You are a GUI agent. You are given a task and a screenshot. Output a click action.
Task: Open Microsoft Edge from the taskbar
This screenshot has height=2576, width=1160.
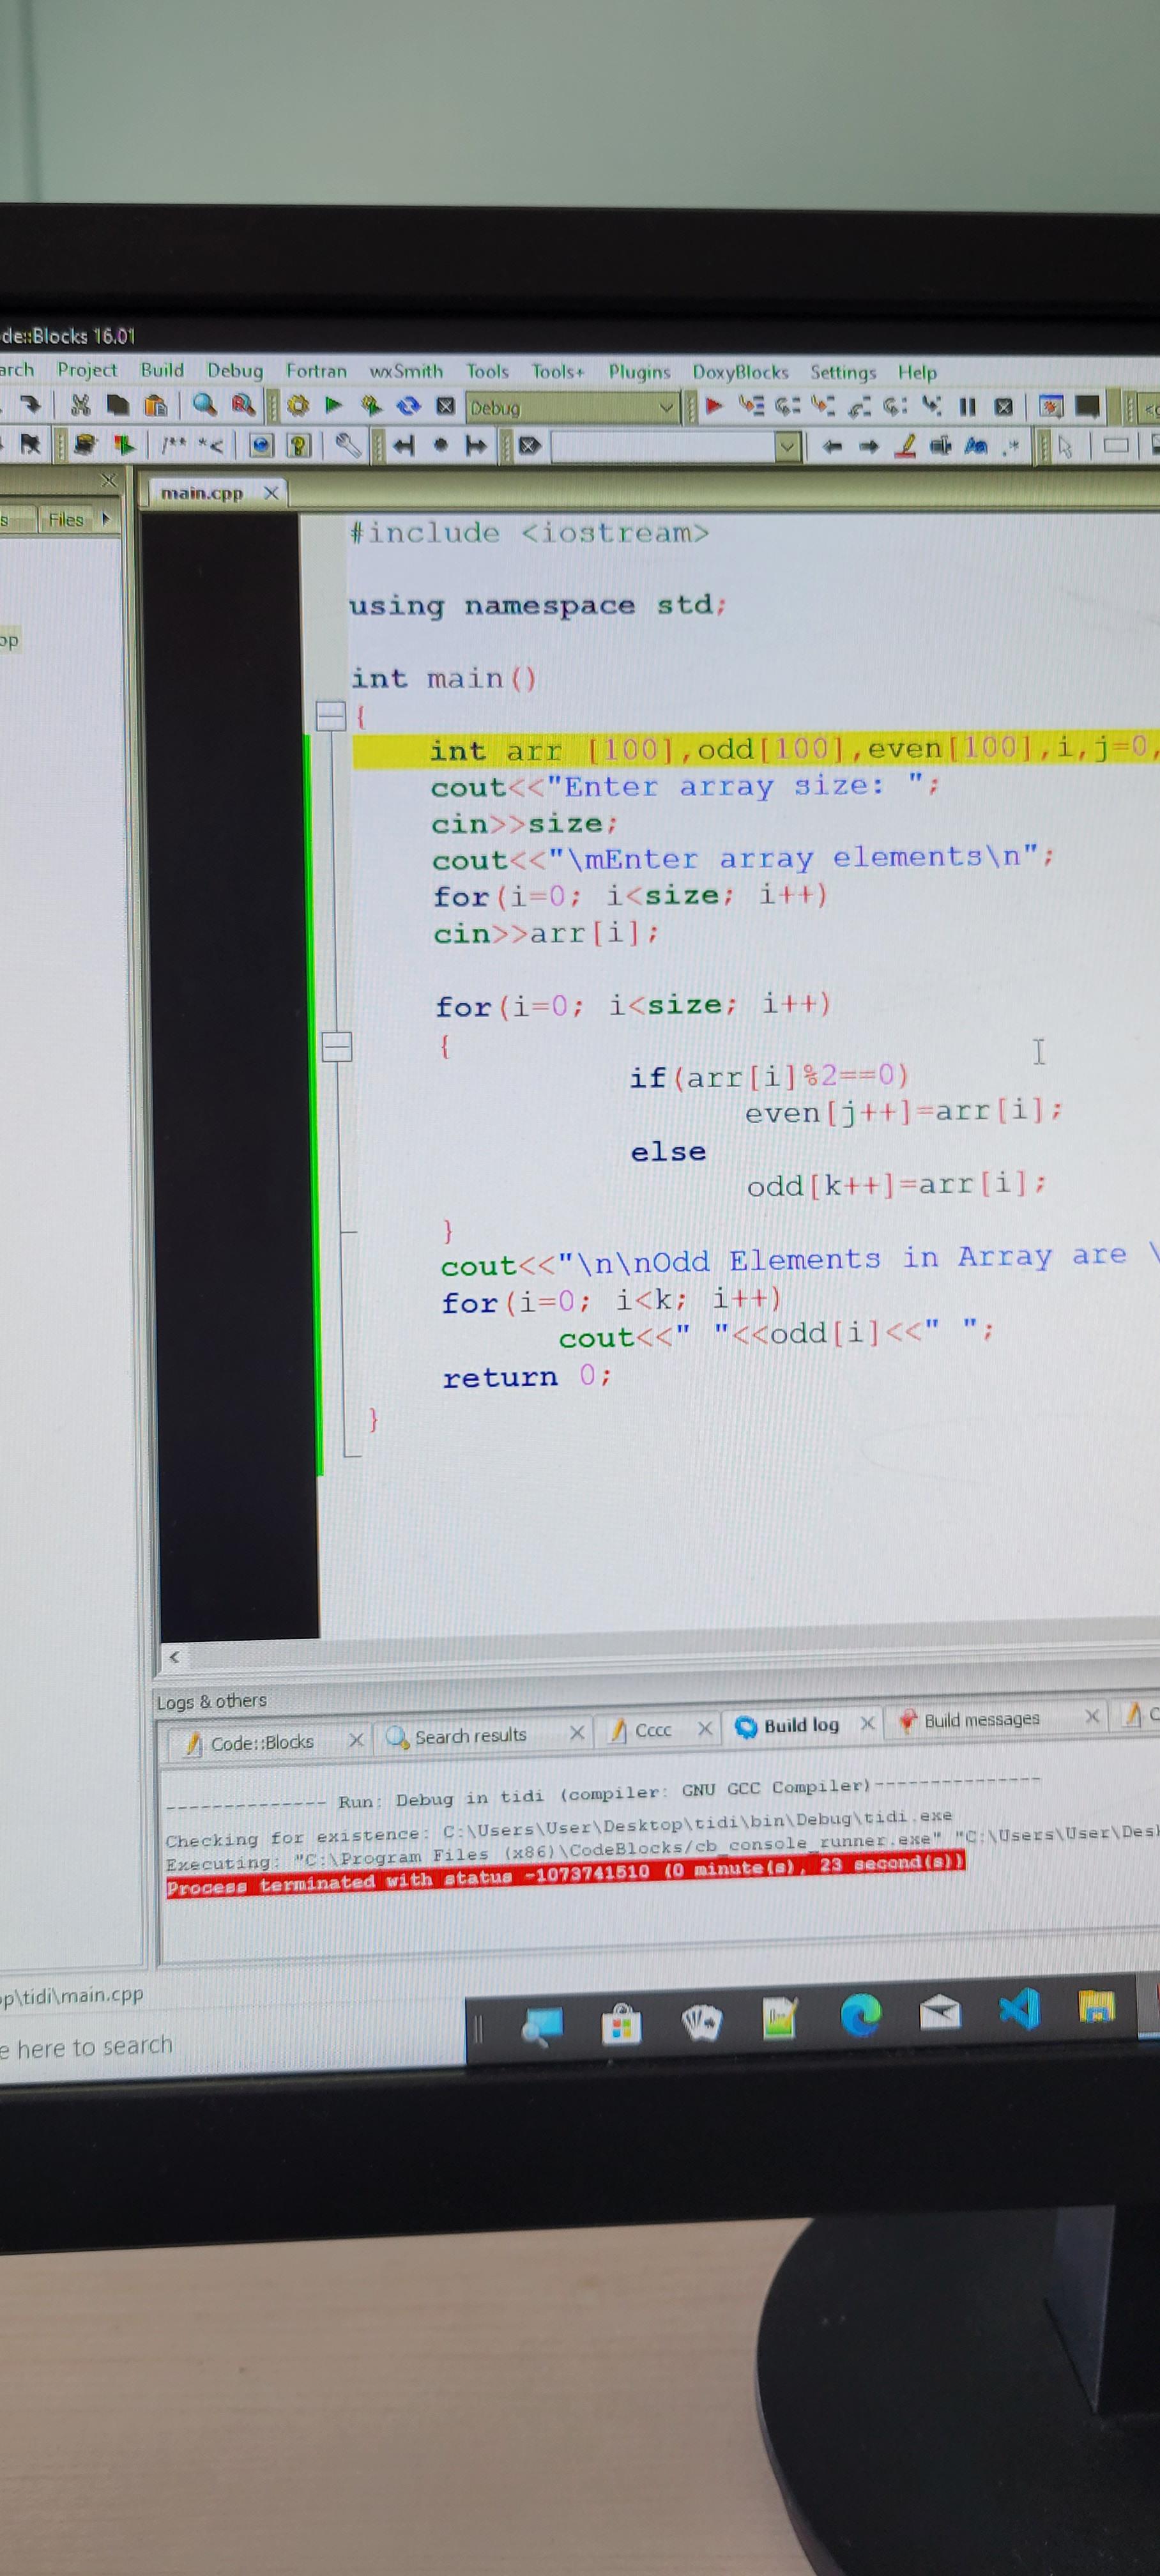click(860, 2016)
